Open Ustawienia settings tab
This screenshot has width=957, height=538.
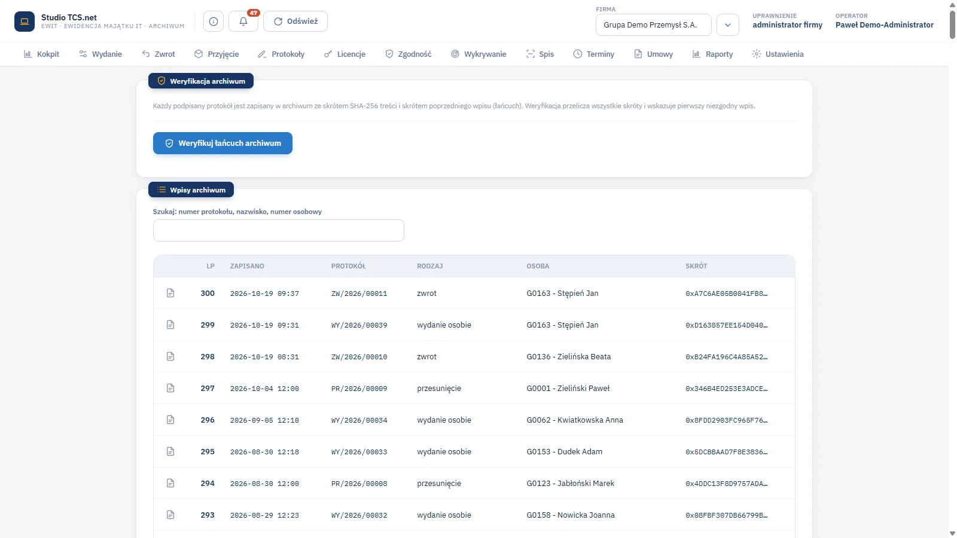[x=778, y=54]
